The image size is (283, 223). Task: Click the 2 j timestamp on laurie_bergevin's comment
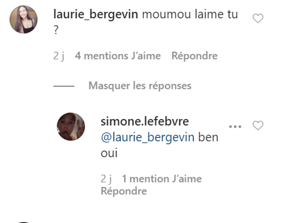point(59,56)
